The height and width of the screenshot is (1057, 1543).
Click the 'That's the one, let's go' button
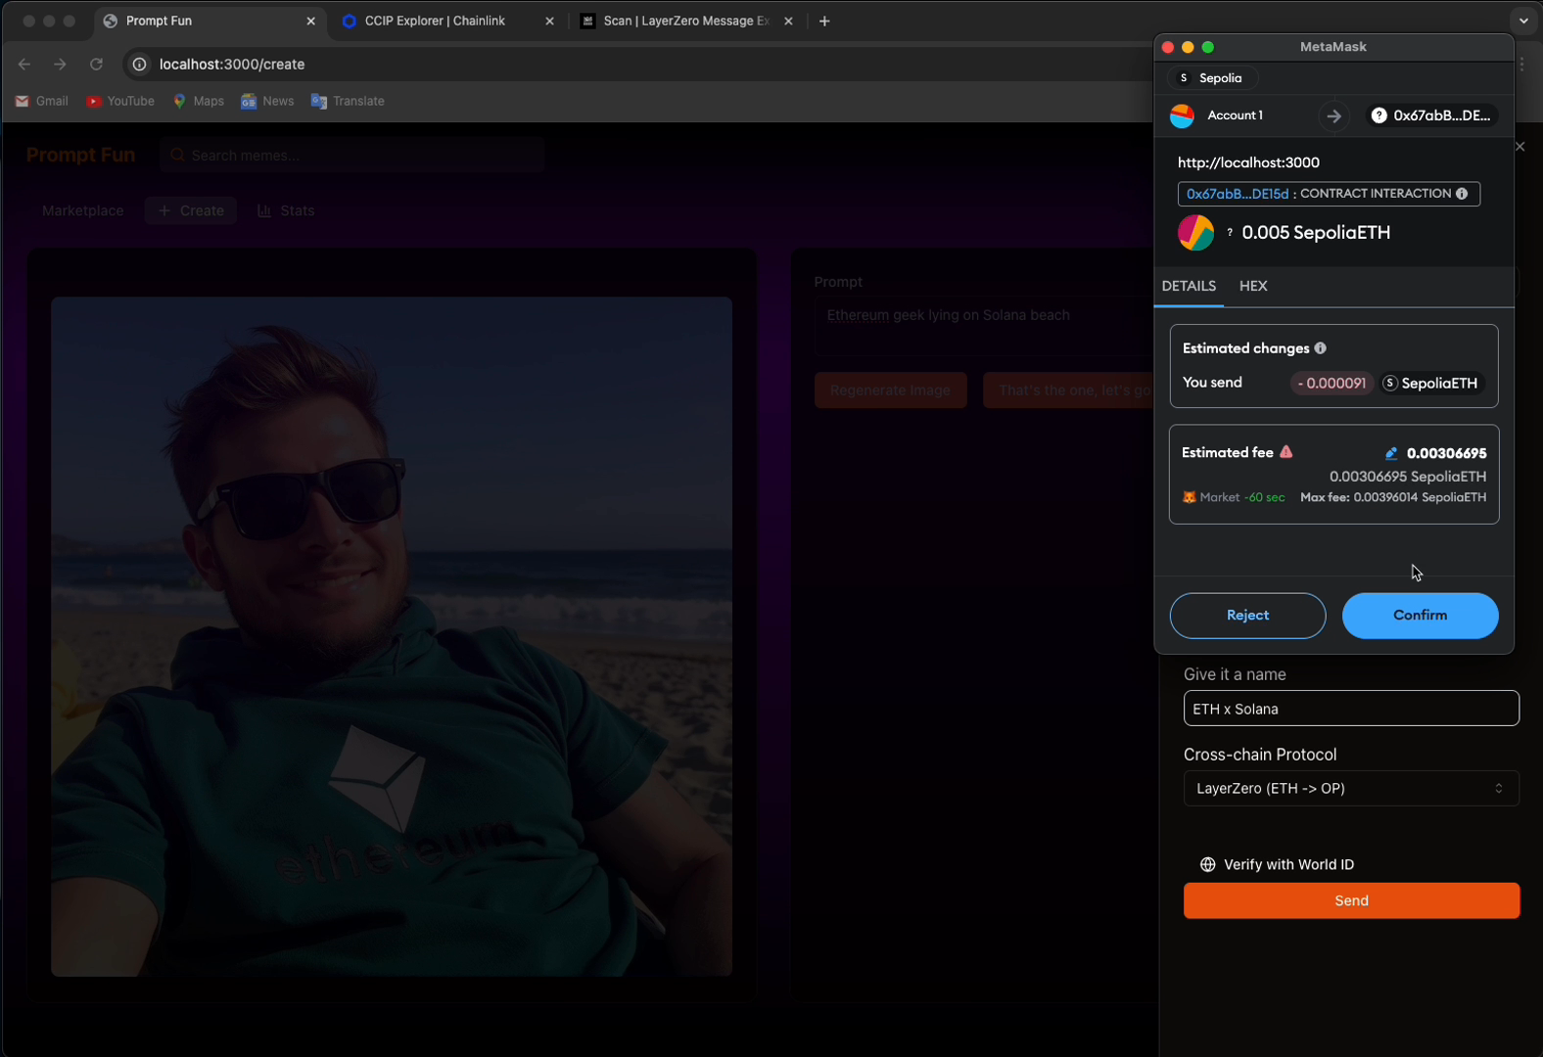coord(1069,391)
